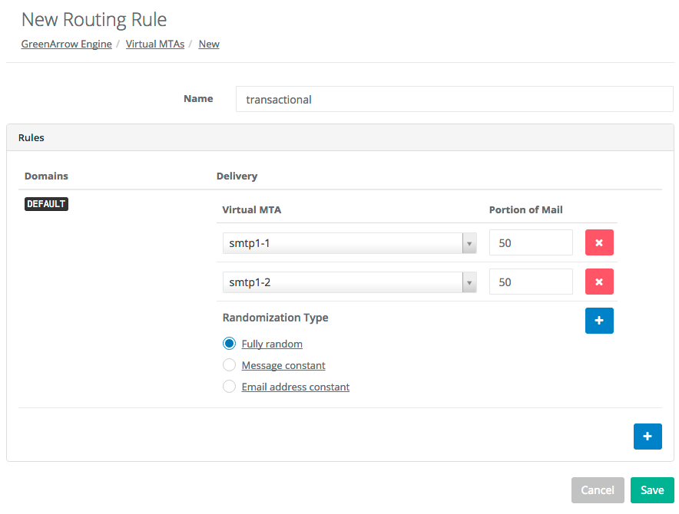The width and height of the screenshot is (679, 514).
Task: Add another Virtual MTA row
Action: (x=599, y=321)
